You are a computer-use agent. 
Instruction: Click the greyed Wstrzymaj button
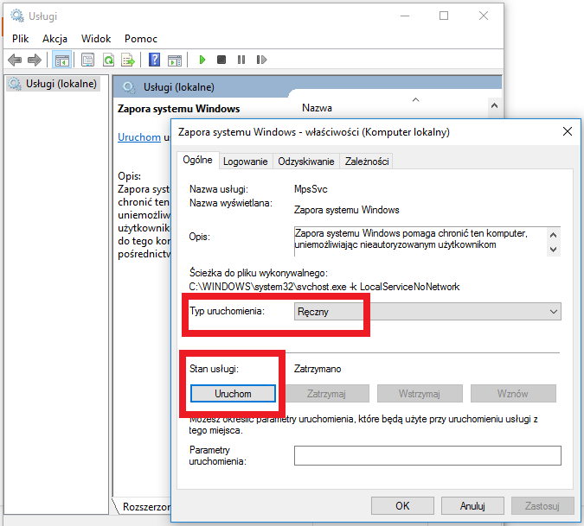tap(420, 394)
